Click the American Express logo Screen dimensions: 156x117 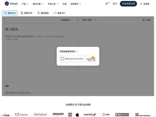coord(70,115)
